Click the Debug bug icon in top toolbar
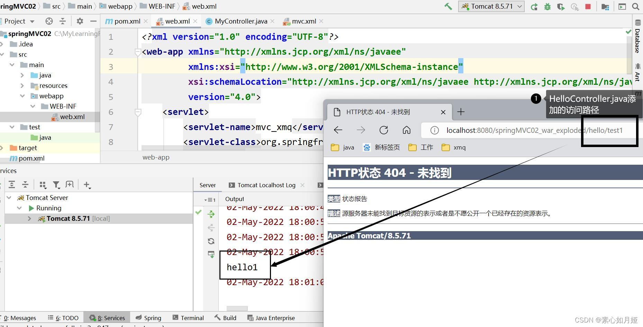Viewport: 643px width, 327px height. coord(547,7)
